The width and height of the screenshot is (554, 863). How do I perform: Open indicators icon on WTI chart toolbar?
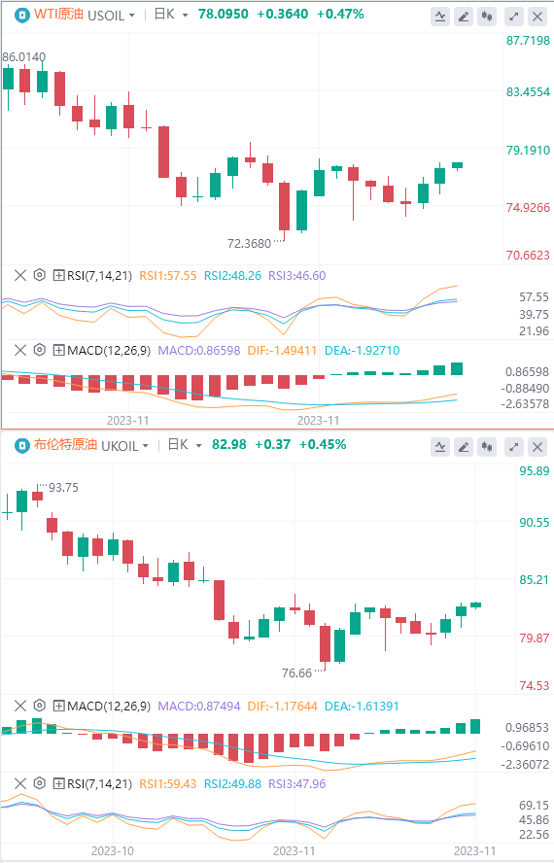[440, 17]
